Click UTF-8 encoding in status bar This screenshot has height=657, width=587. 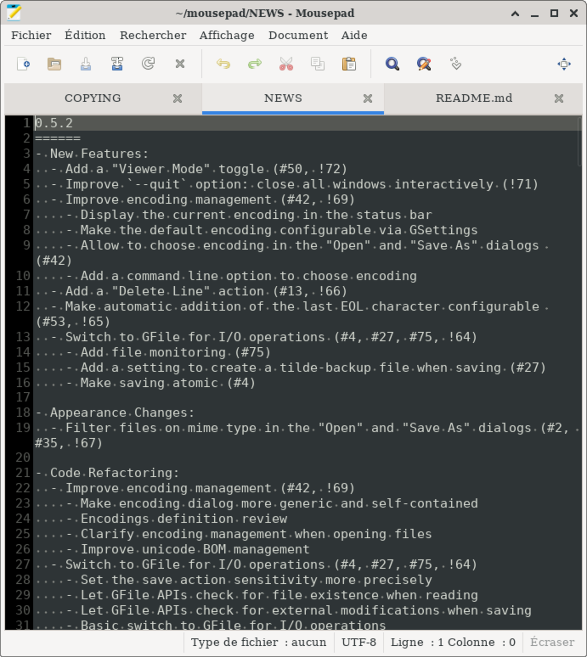click(359, 642)
